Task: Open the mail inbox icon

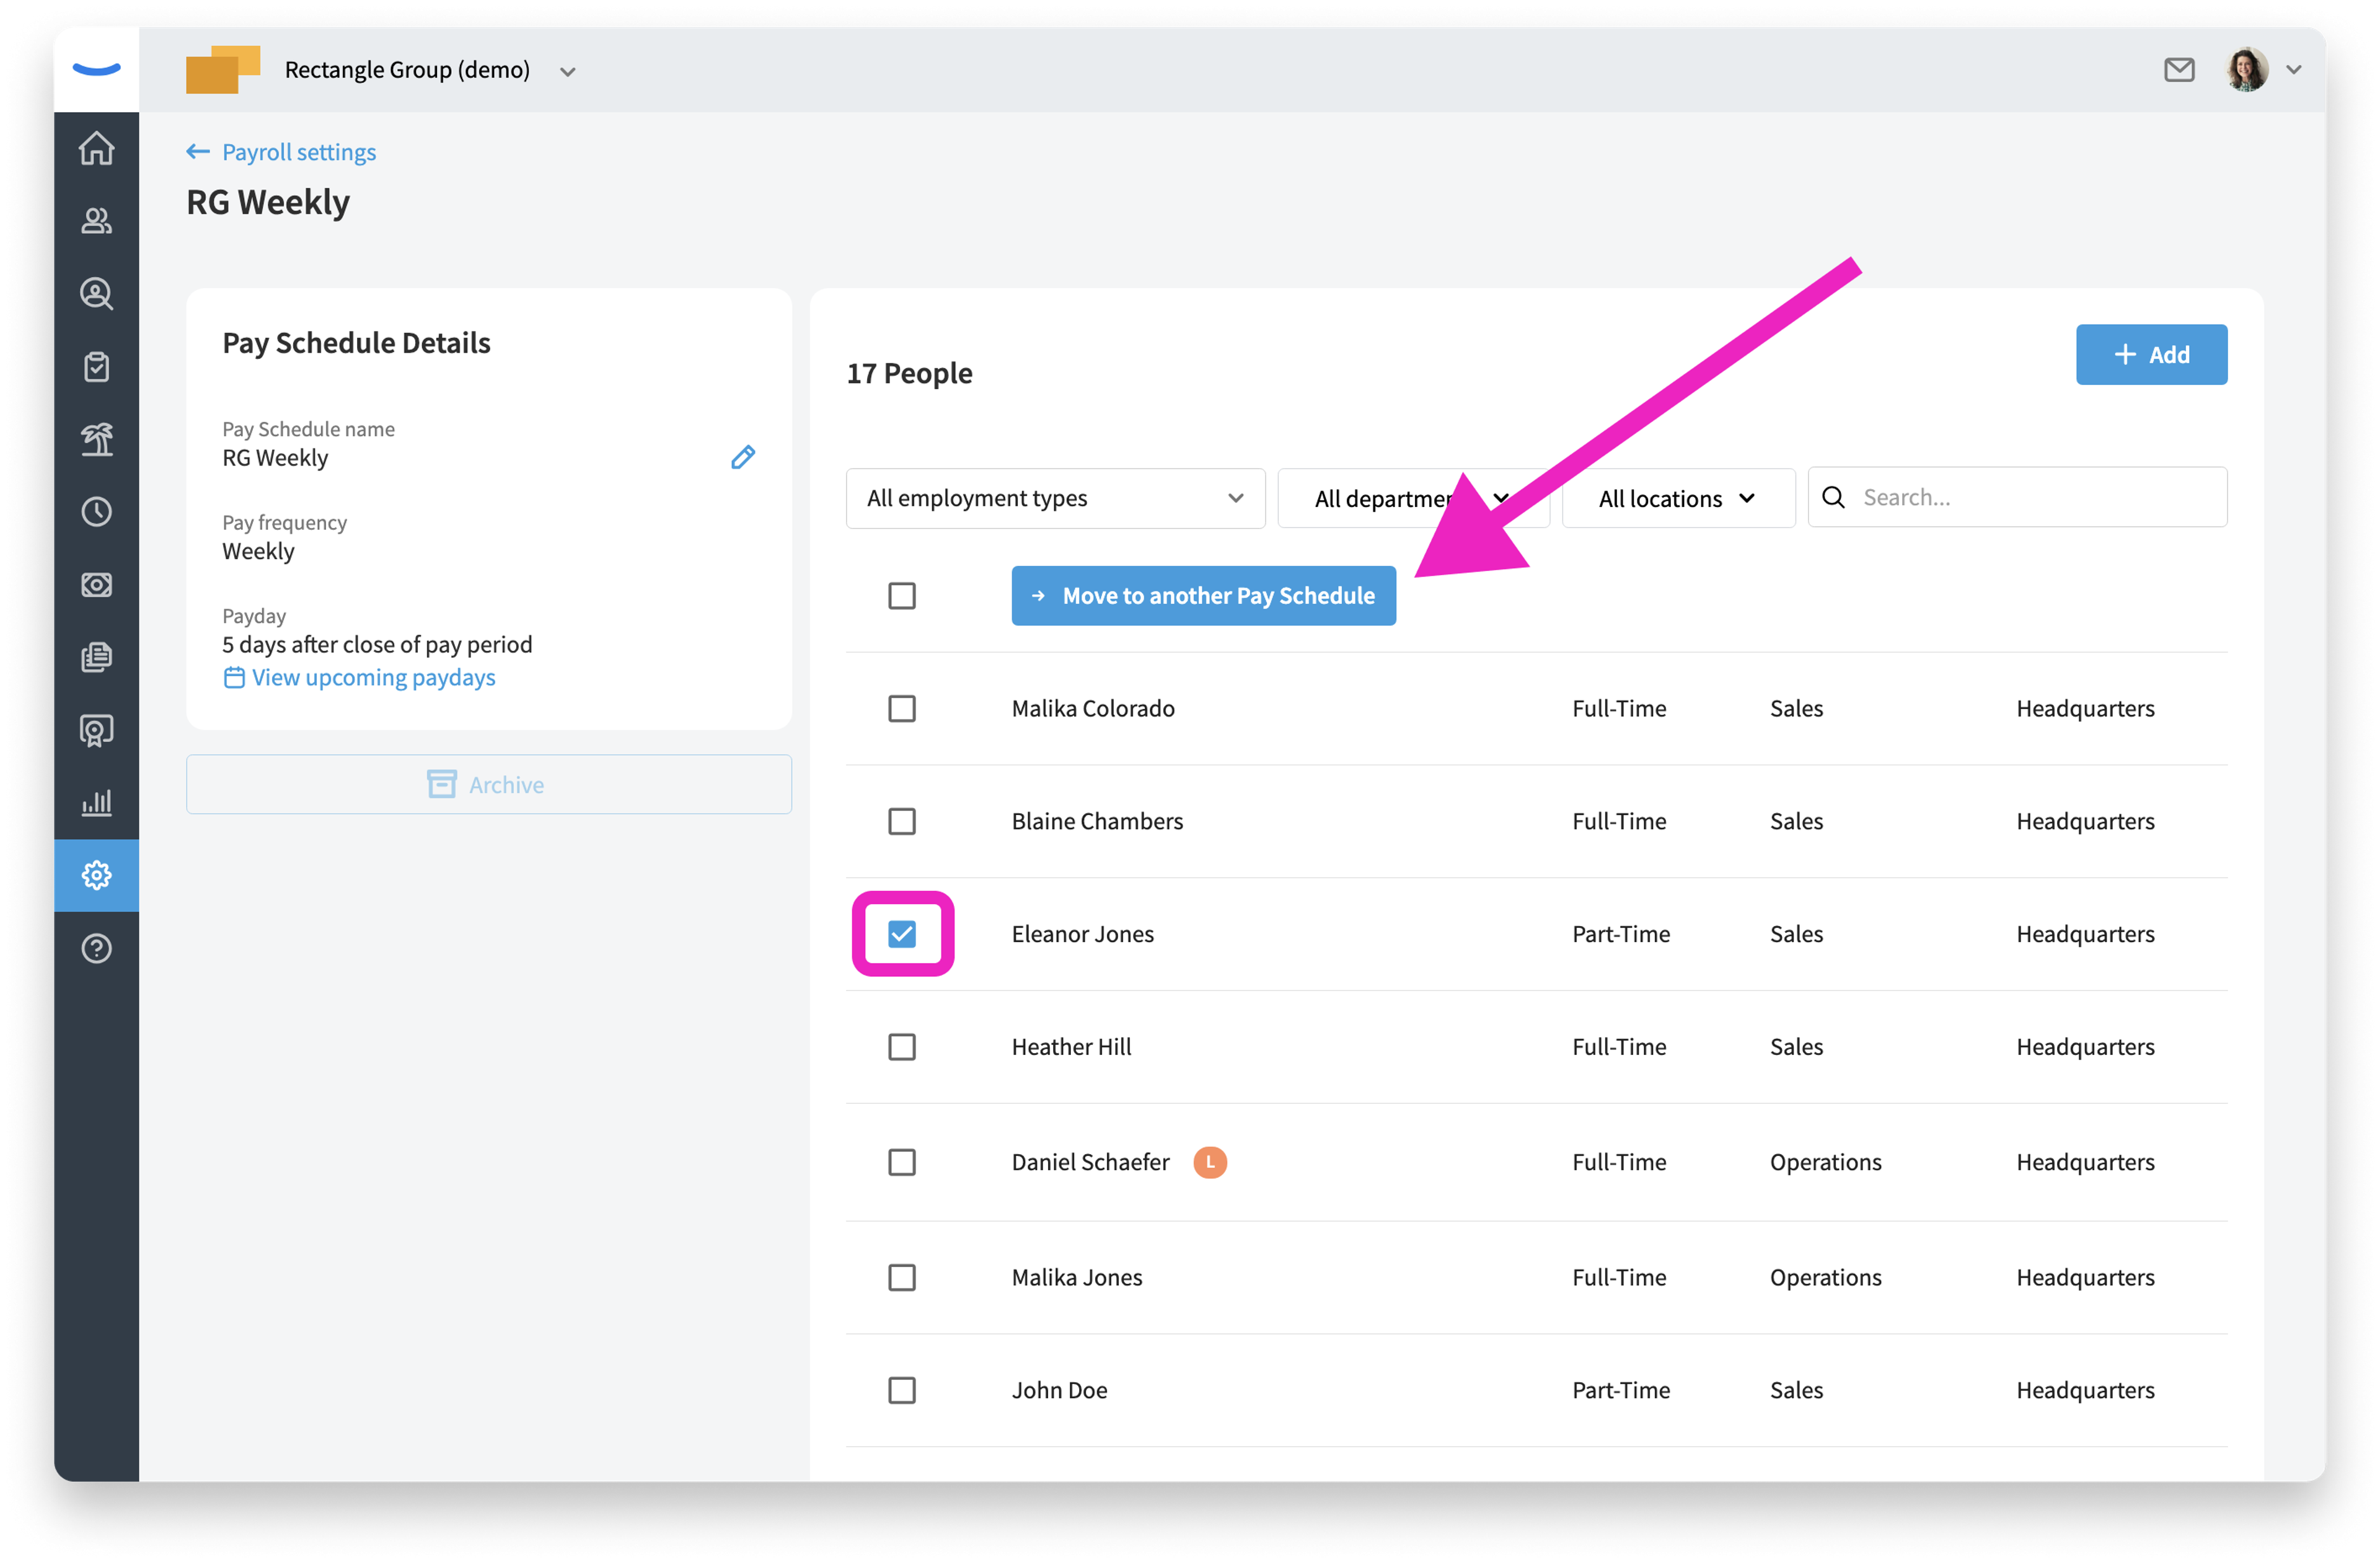Action: click(2178, 70)
